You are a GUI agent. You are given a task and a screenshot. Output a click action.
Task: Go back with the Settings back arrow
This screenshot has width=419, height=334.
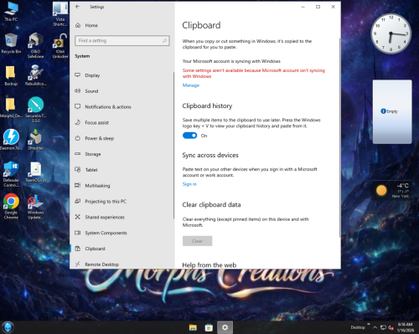[x=78, y=7]
